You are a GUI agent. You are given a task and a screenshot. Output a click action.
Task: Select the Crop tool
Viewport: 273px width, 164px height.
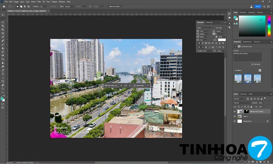[x=3, y=29]
